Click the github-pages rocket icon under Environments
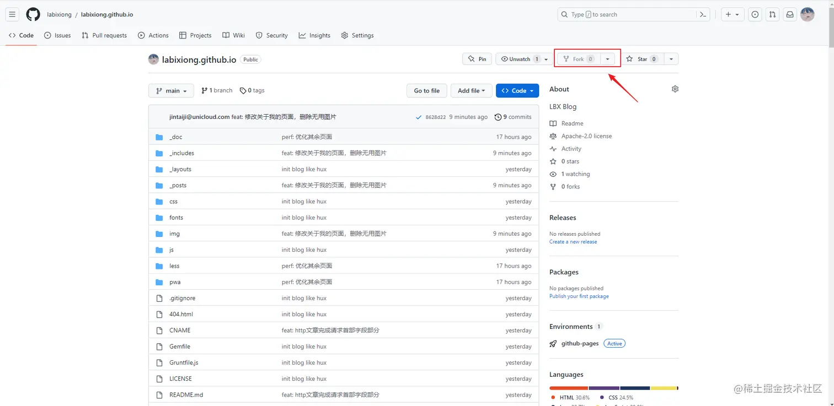Image resolution: width=834 pixels, height=406 pixels. click(x=553, y=343)
